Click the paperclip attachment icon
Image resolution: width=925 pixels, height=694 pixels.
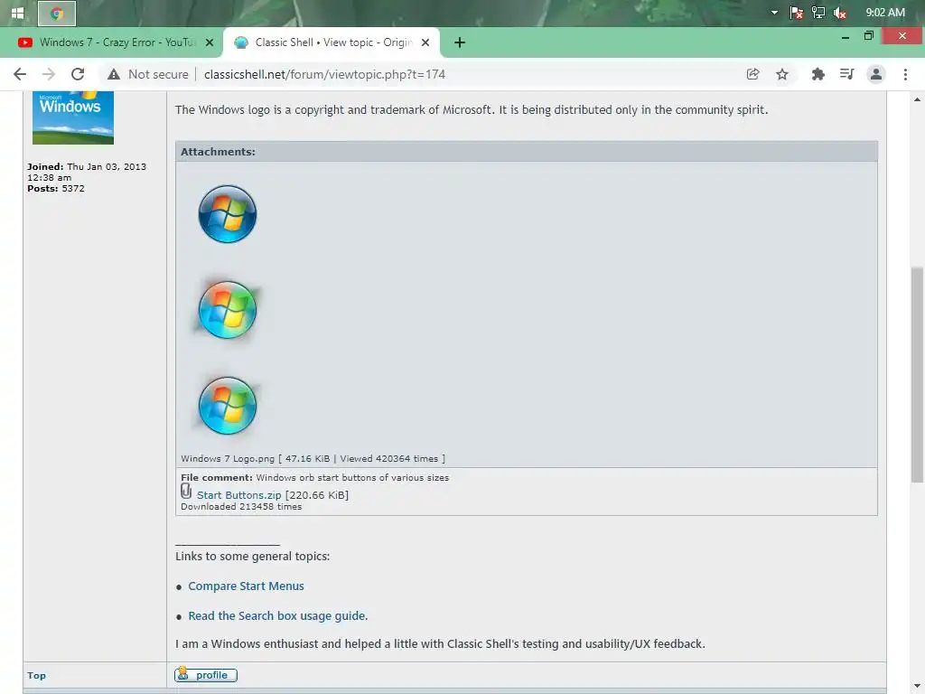186,492
